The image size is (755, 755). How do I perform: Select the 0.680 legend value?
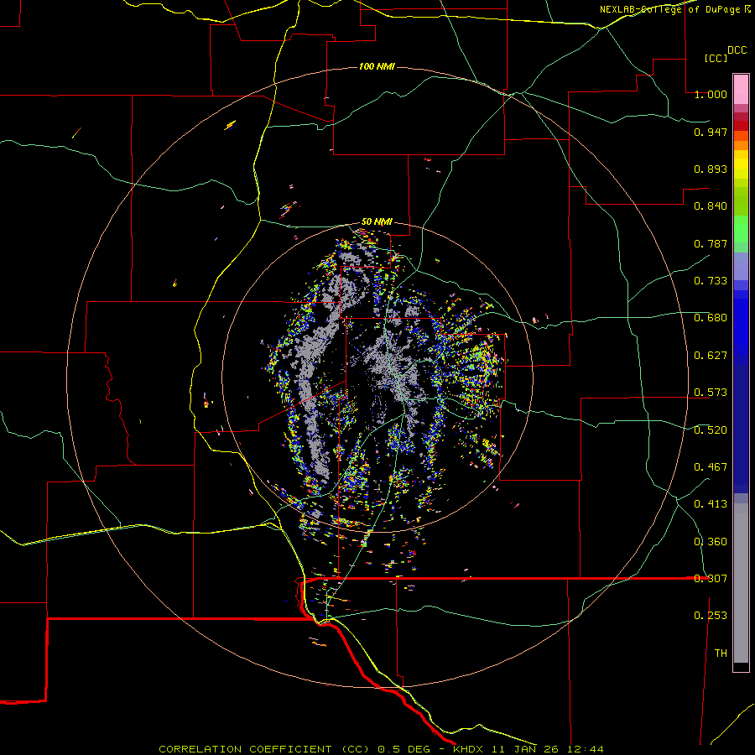711,318
